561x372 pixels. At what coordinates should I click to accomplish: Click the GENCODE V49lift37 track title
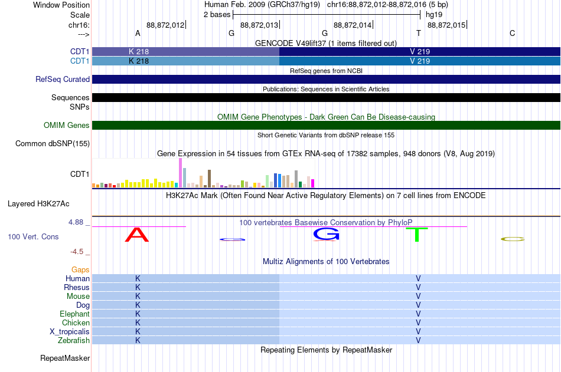coord(326,43)
